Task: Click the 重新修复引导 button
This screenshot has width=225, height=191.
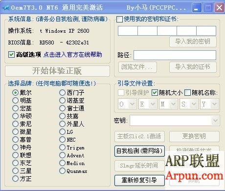Action: (139, 180)
